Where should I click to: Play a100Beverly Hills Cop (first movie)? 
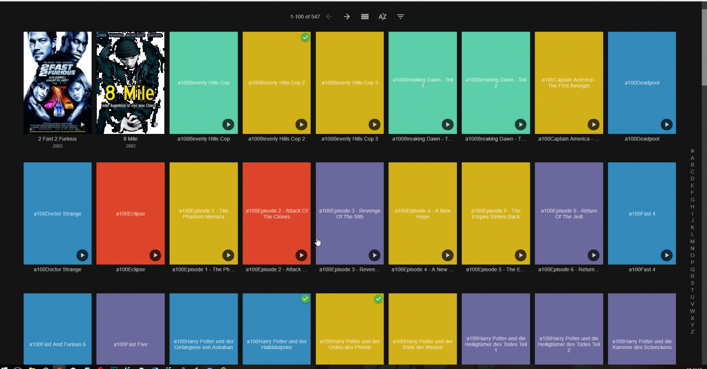coord(228,125)
